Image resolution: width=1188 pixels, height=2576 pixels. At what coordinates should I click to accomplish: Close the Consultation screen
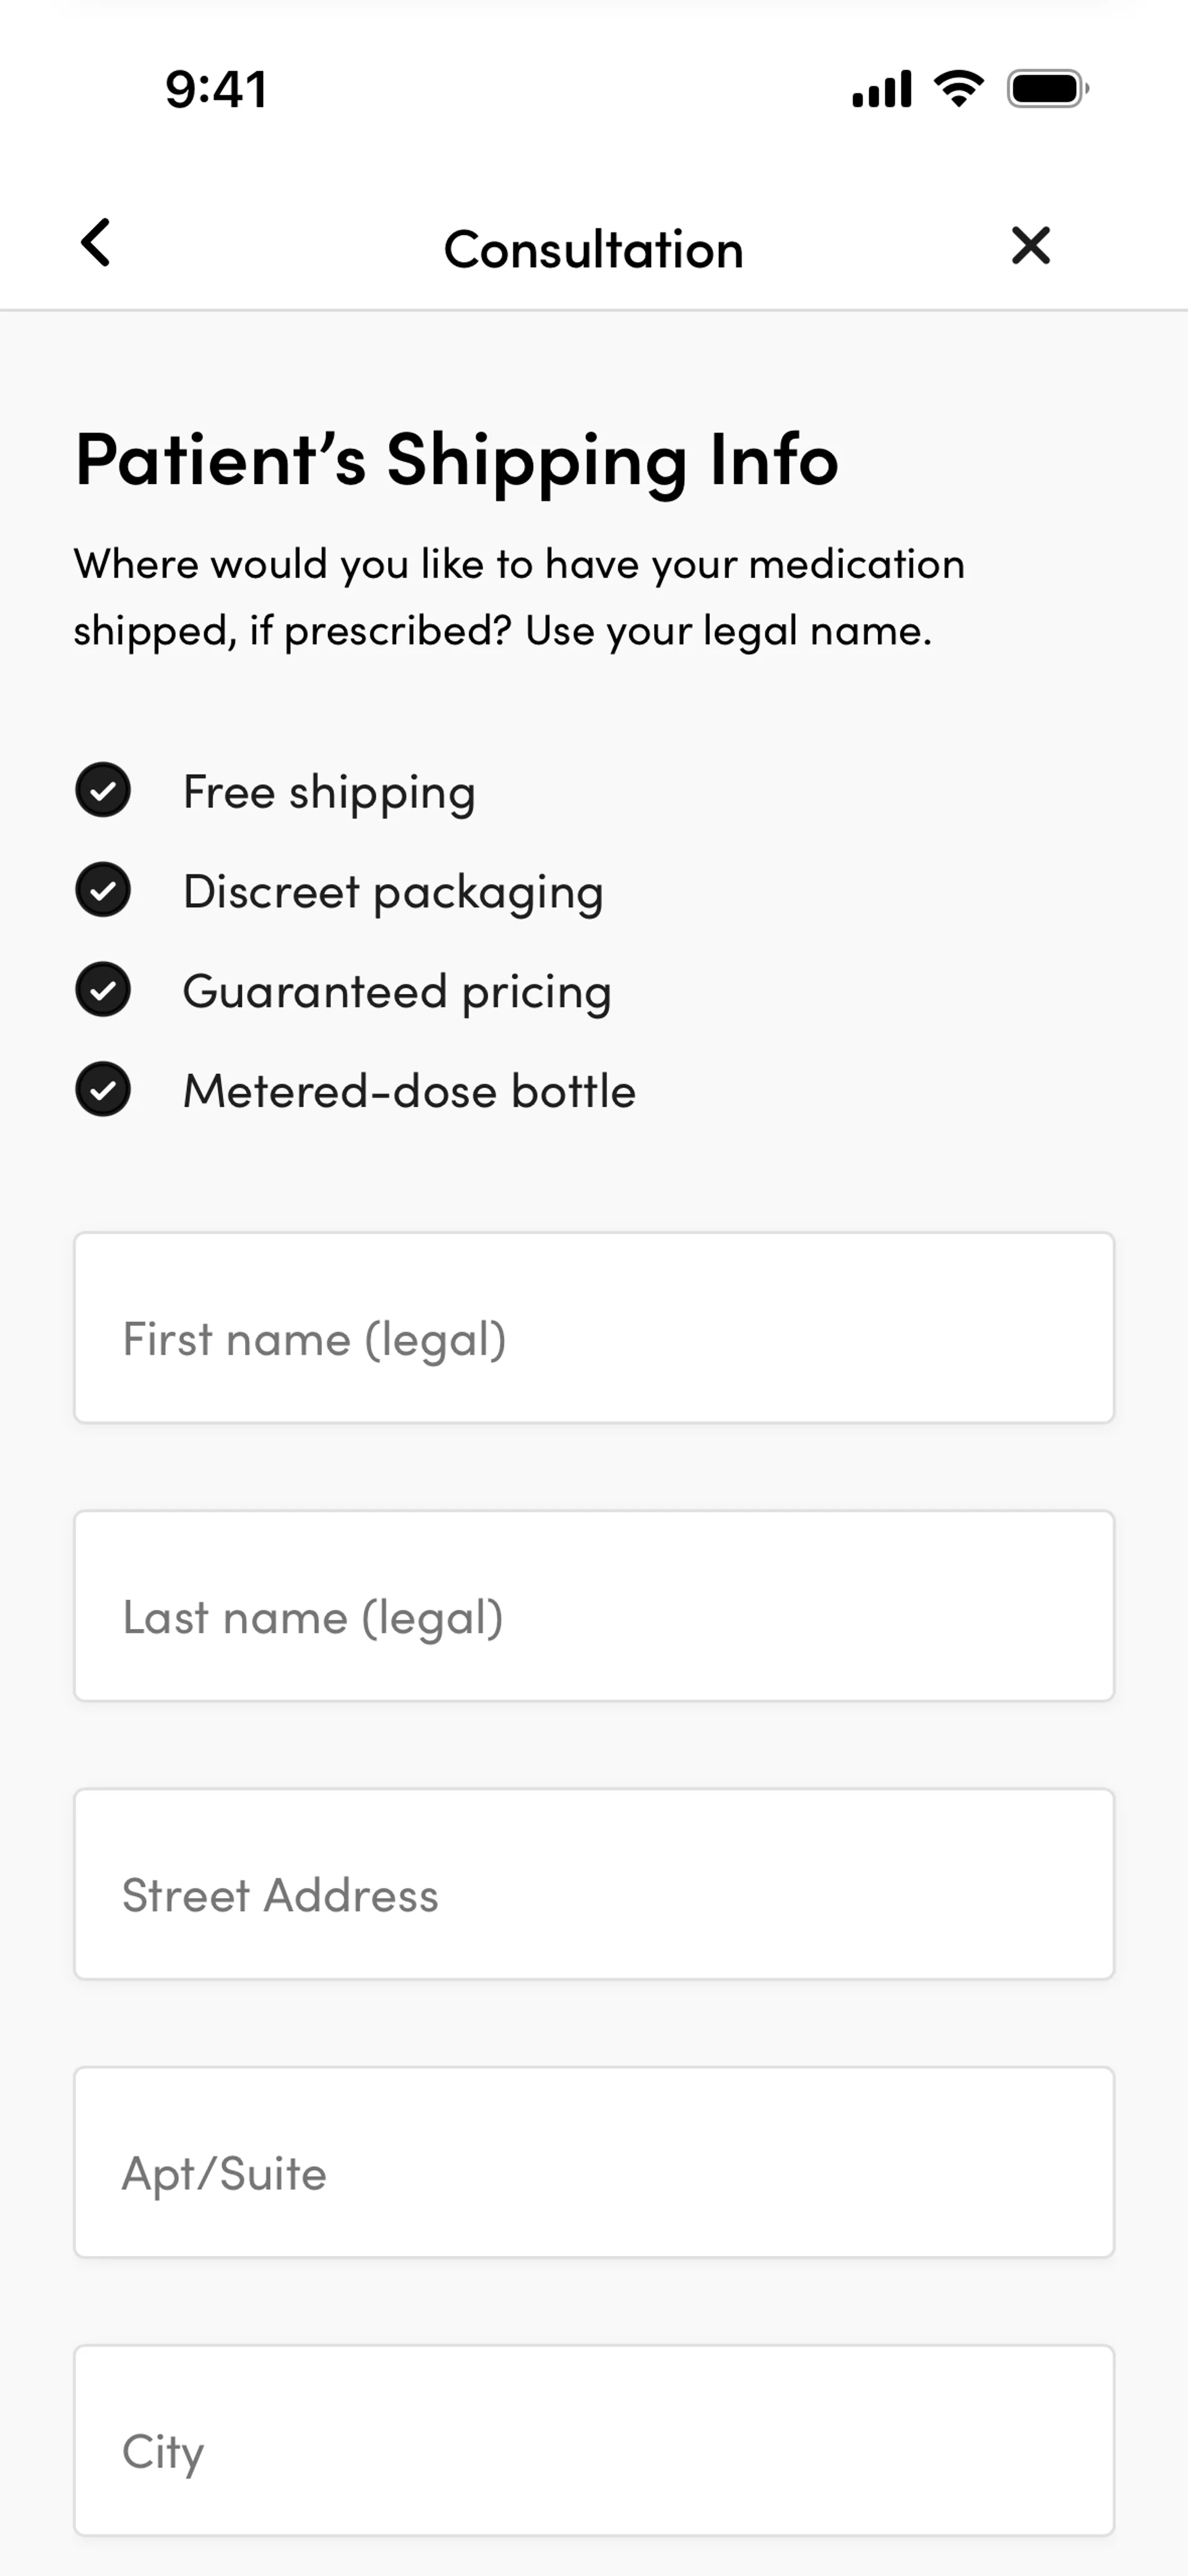pos(1030,245)
